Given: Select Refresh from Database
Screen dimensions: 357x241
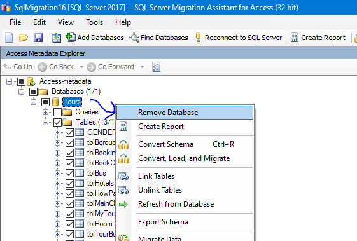Looking at the screenshot, I should (185, 204).
